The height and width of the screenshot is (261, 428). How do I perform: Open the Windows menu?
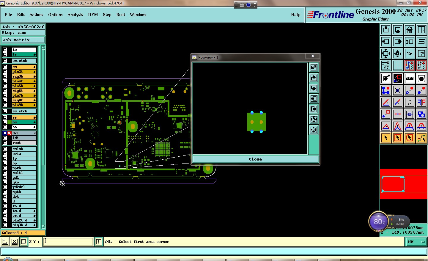pos(138,15)
